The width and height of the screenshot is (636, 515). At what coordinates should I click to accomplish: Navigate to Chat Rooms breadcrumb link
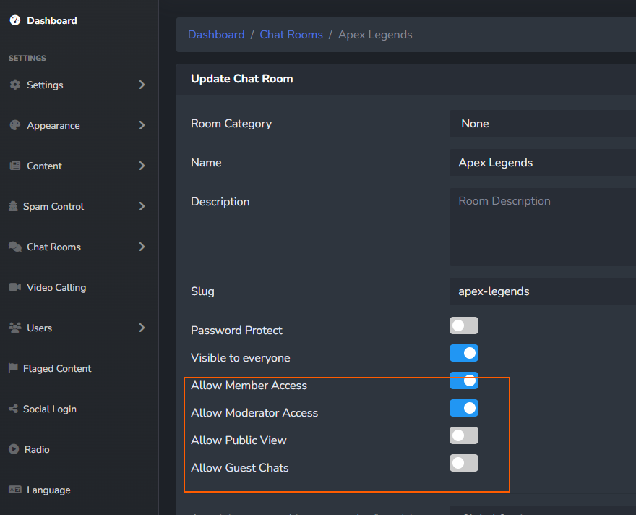pyautogui.click(x=291, y=35)
